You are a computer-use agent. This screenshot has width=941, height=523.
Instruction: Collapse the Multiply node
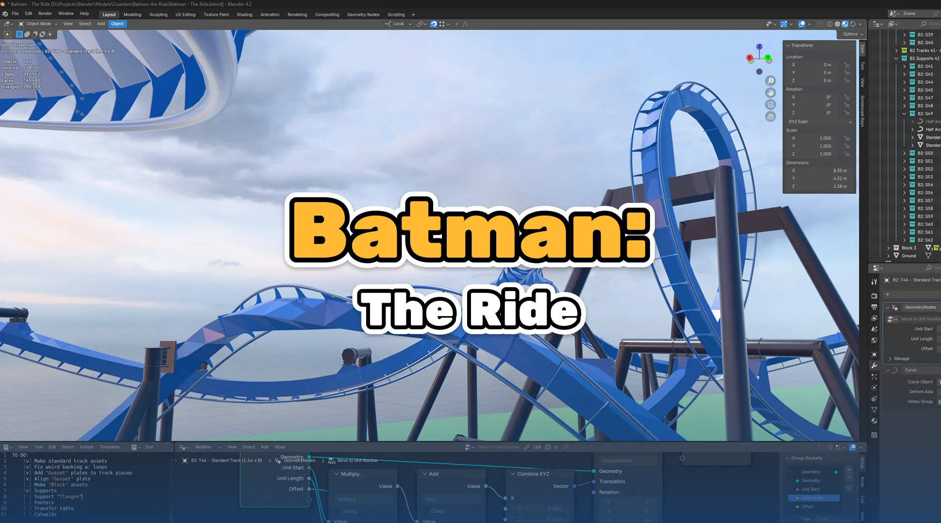(336, 474)
